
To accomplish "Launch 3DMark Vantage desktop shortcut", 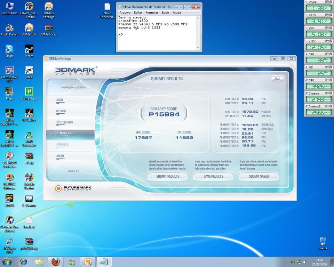I will (x=49, y=10).
